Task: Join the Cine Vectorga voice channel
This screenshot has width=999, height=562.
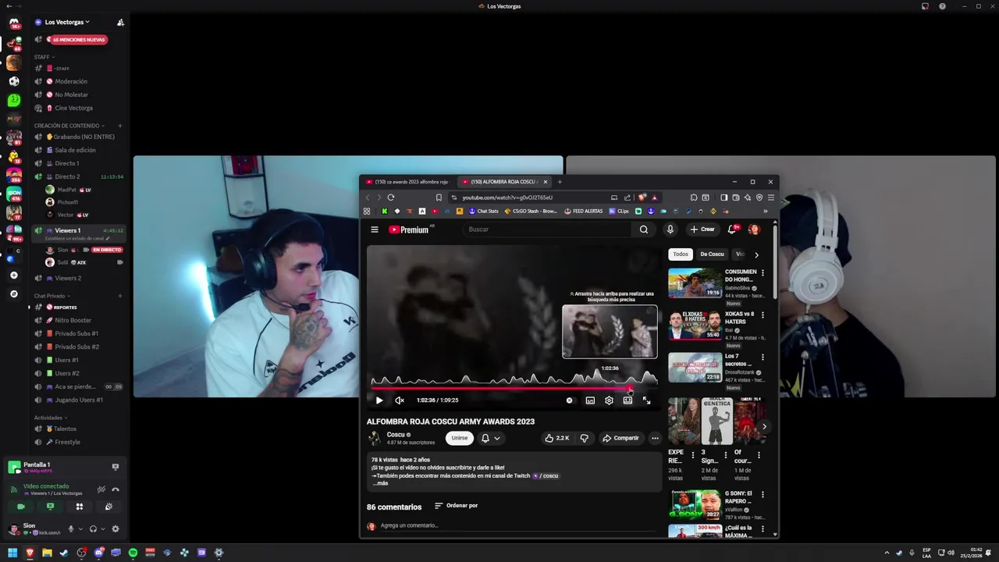Action: click(x=78, y=108)
